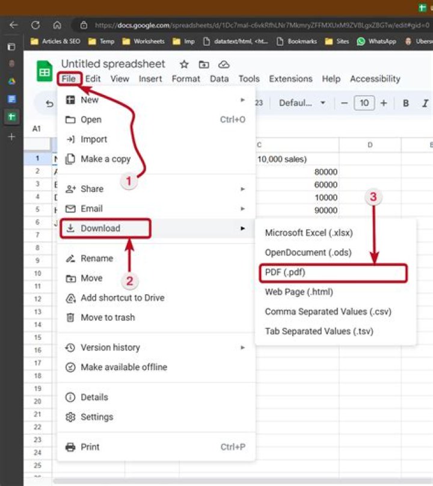Click the cloud save status icon

(224, 64)
